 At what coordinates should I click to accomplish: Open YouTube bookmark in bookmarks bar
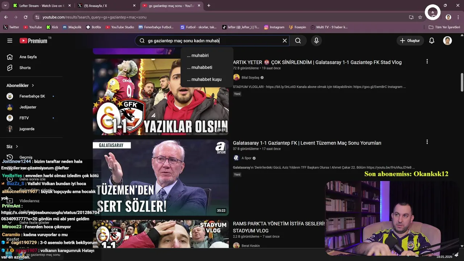(33, 27)
